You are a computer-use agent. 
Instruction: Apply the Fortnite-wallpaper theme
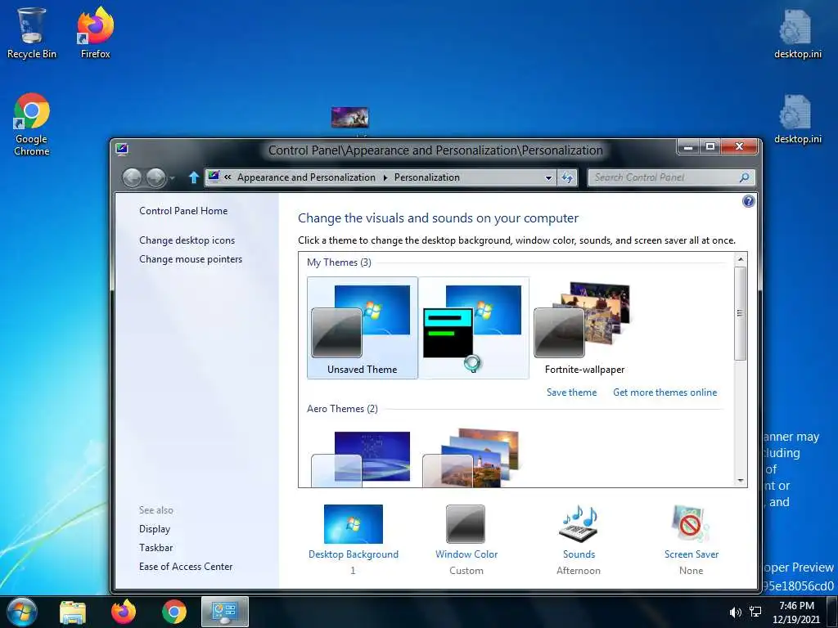click(x=584, y=327)
